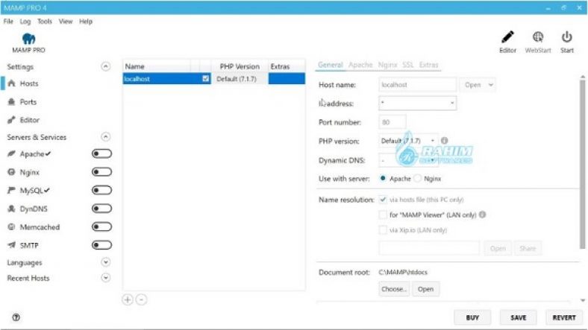Toggle the DynDNS service switch
Image resolution: width=588 pixels, height=330 pixels.
pyautogui.click(x=101, y=209)
